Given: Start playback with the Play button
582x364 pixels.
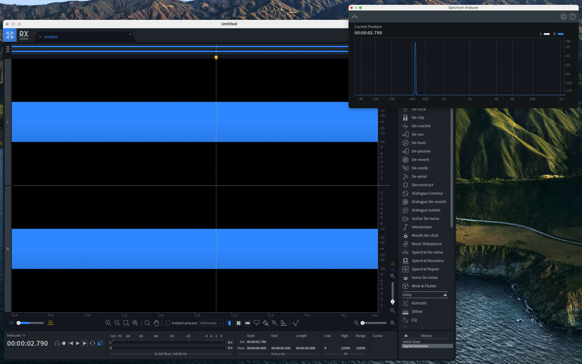Looking at the screenshot, I should click(78, 343).
